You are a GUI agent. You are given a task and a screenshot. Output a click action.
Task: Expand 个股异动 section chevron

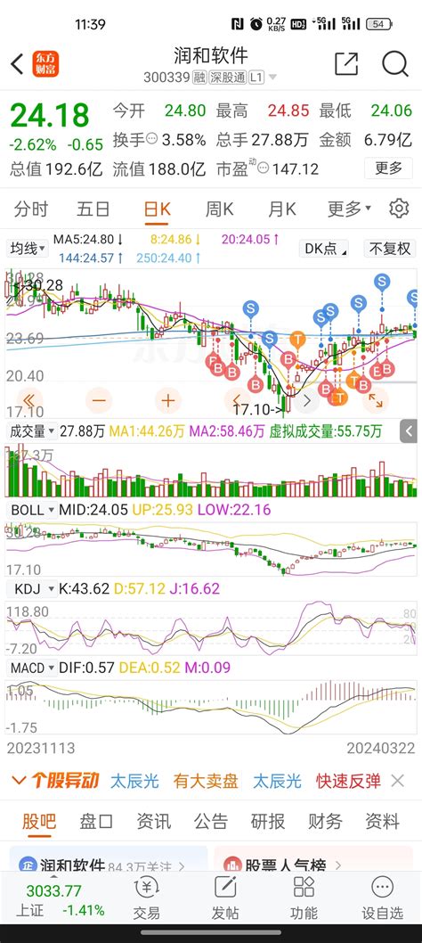pos(19,781)
